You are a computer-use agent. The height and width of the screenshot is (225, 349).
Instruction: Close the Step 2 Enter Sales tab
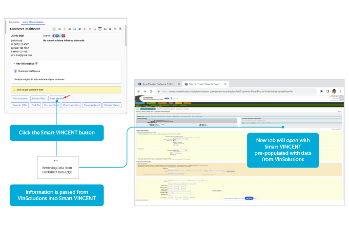click(225, 84)
